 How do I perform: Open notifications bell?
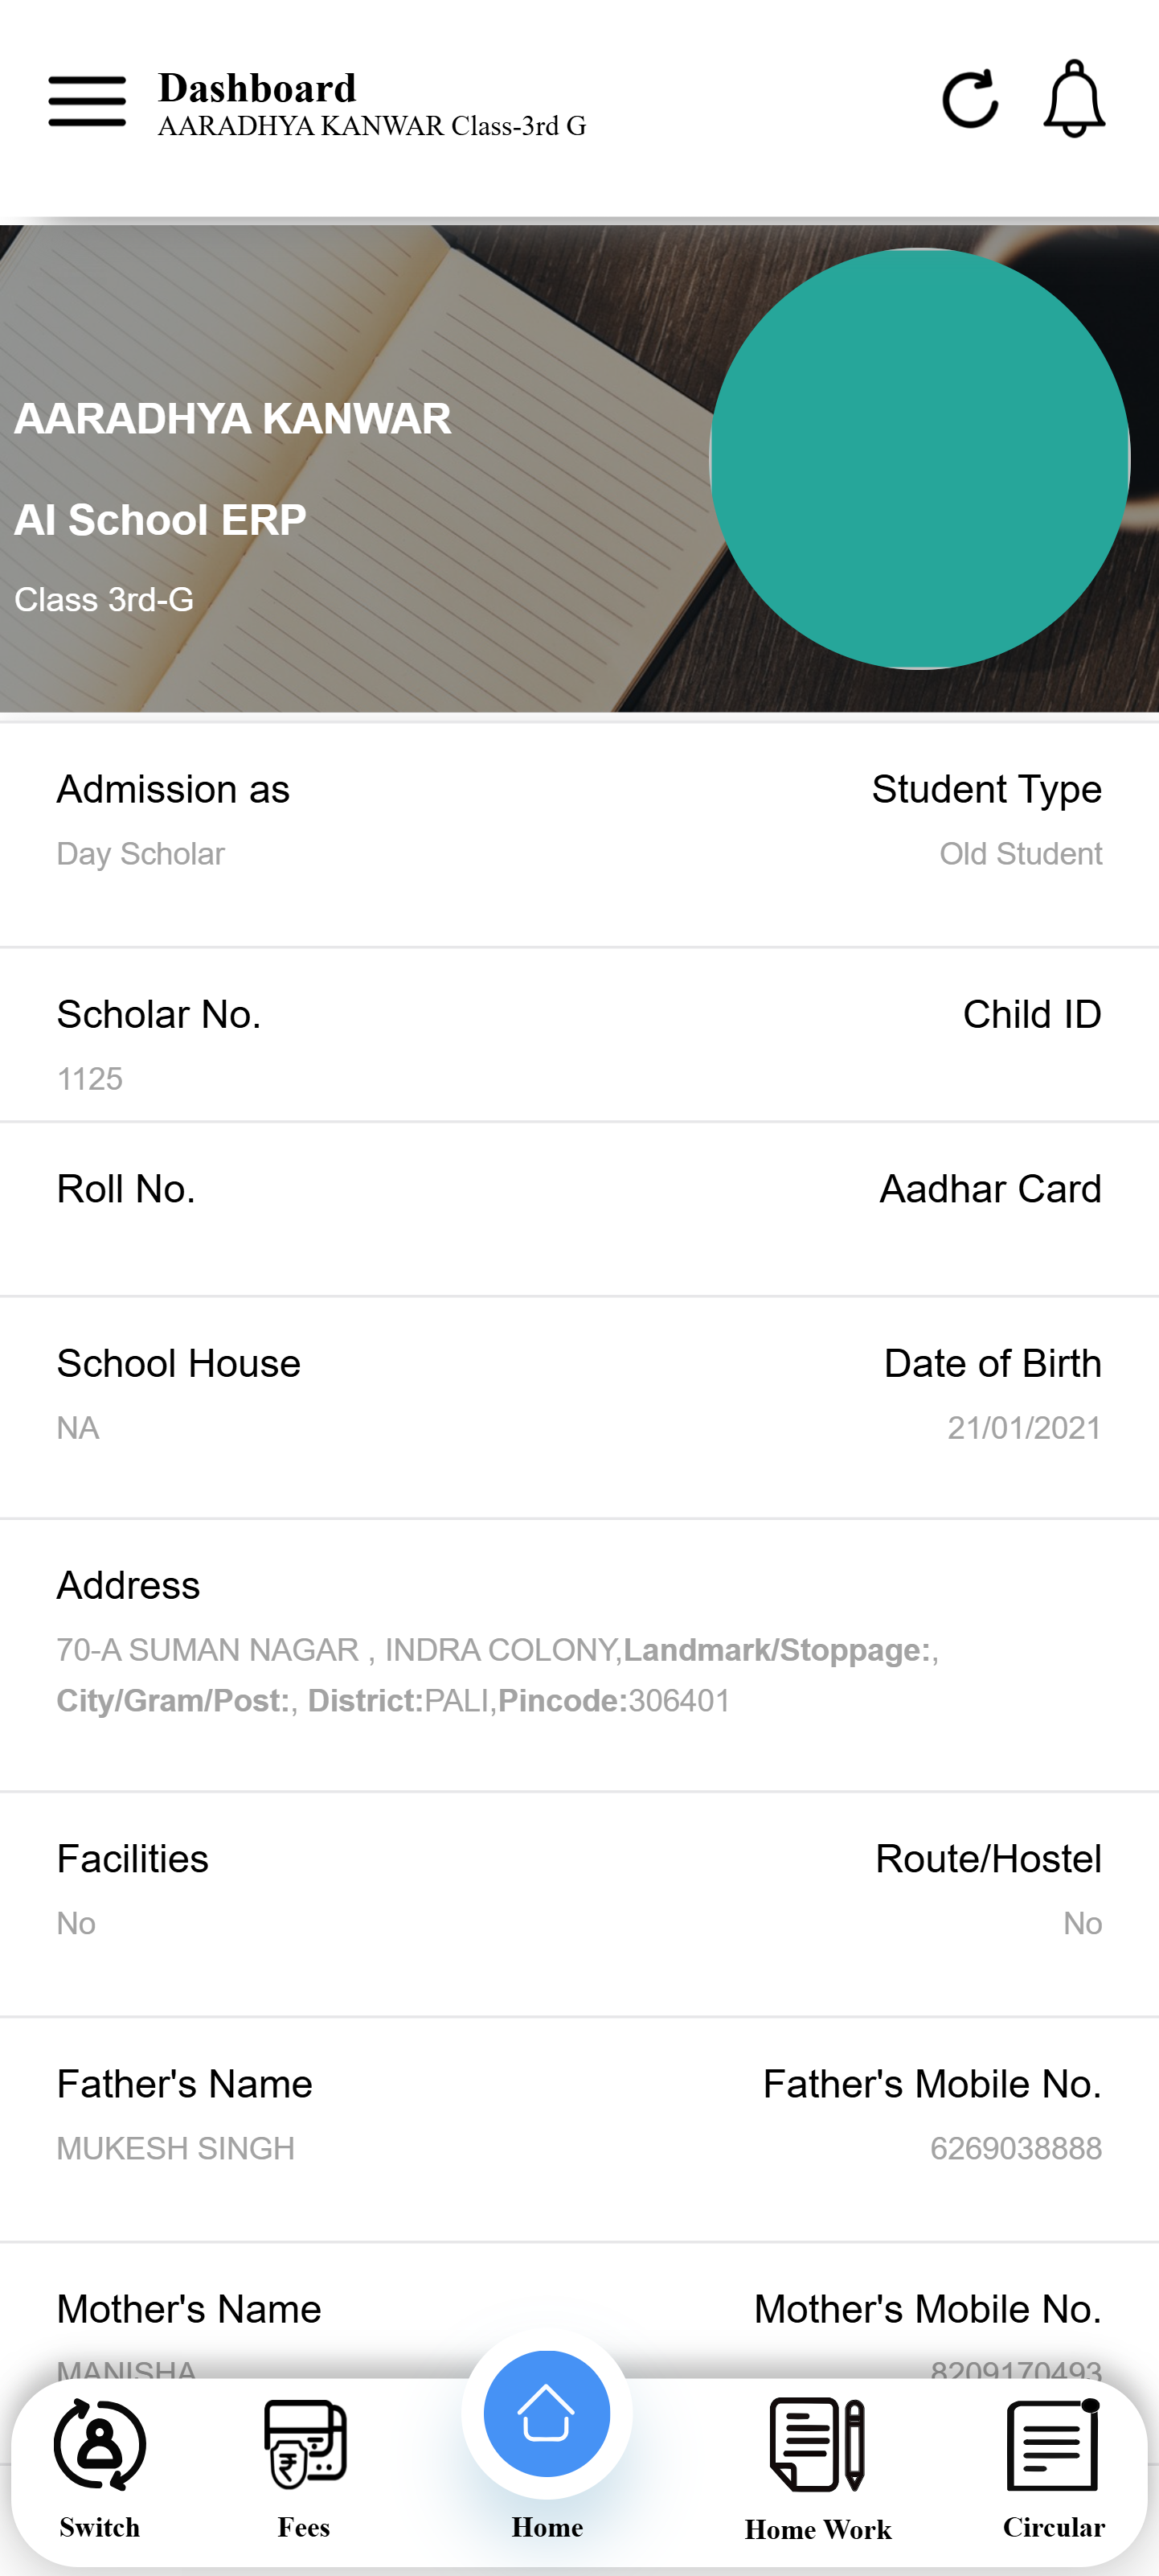1074,100
